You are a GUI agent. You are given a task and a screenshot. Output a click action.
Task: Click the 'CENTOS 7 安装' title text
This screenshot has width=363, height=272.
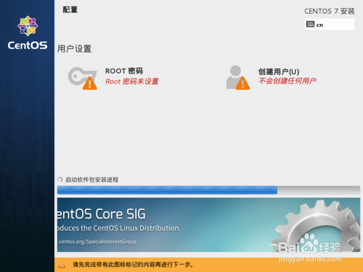point(329,11)
